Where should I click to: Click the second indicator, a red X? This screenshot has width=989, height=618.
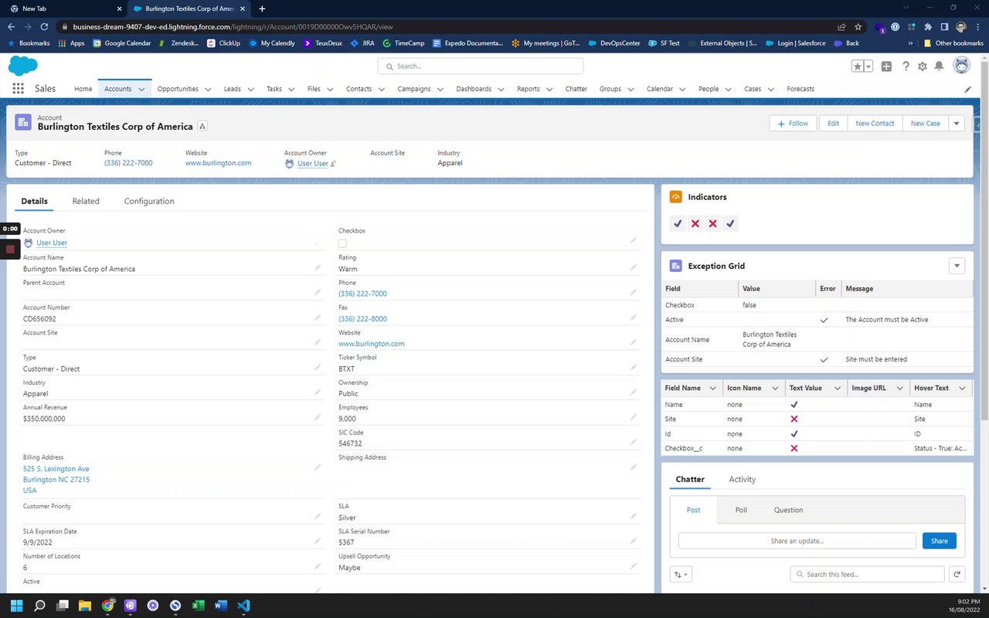pyautogui.click(x=695, y=223)
